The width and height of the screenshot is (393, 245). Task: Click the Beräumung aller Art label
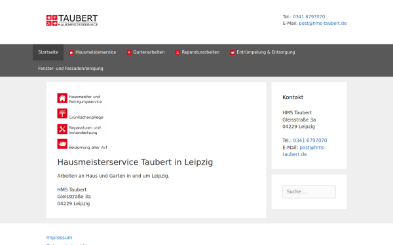88,148
